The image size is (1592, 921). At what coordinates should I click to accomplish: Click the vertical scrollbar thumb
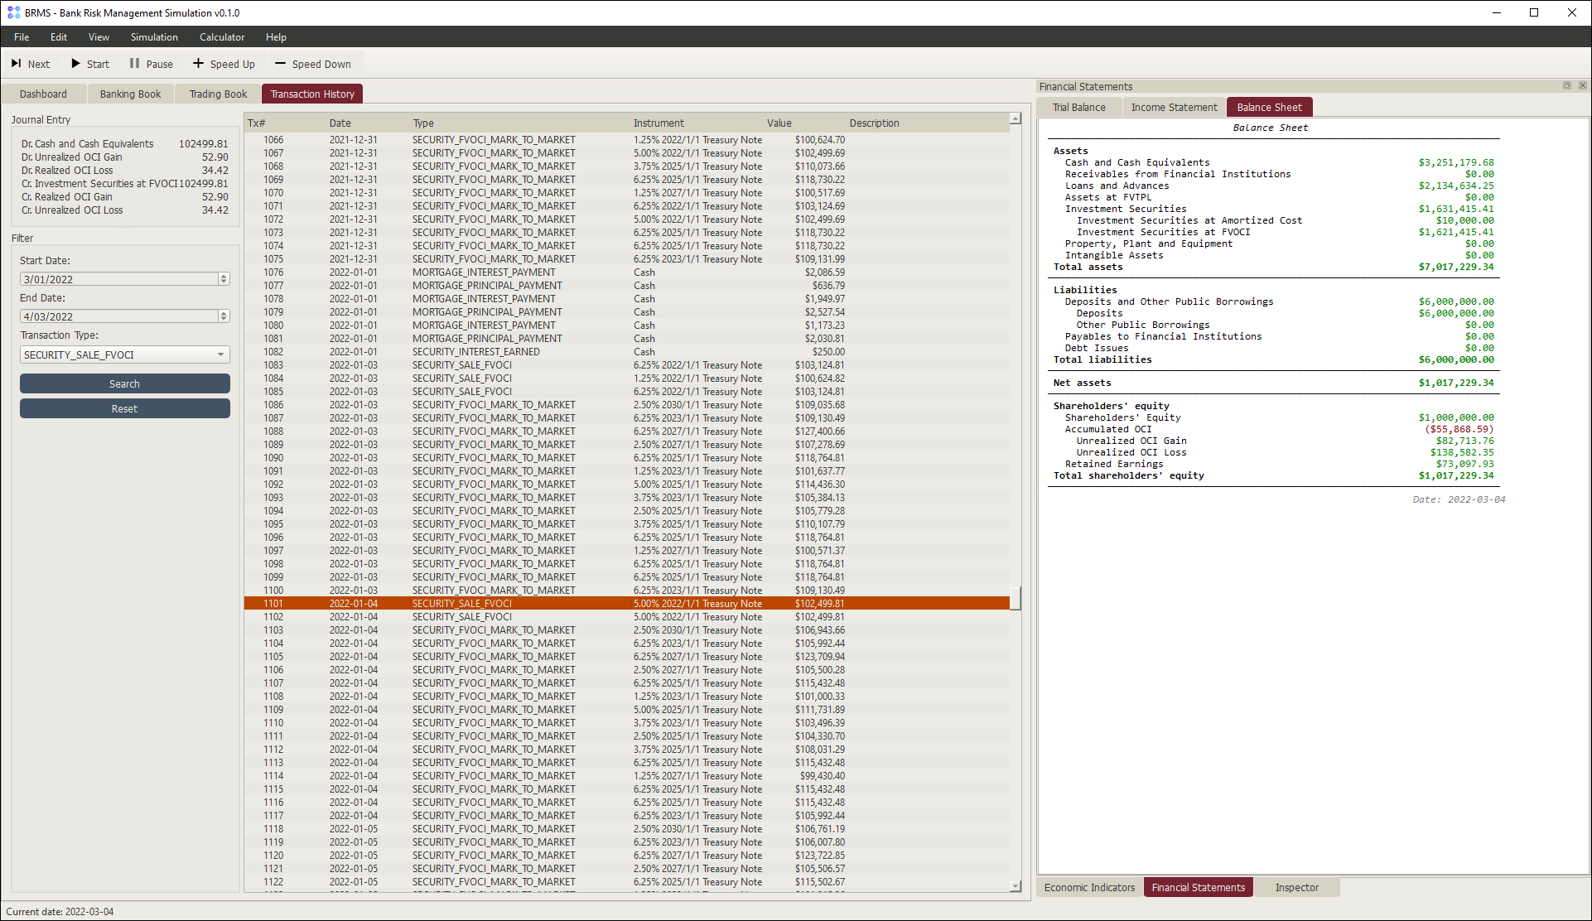coord(1016,598)
